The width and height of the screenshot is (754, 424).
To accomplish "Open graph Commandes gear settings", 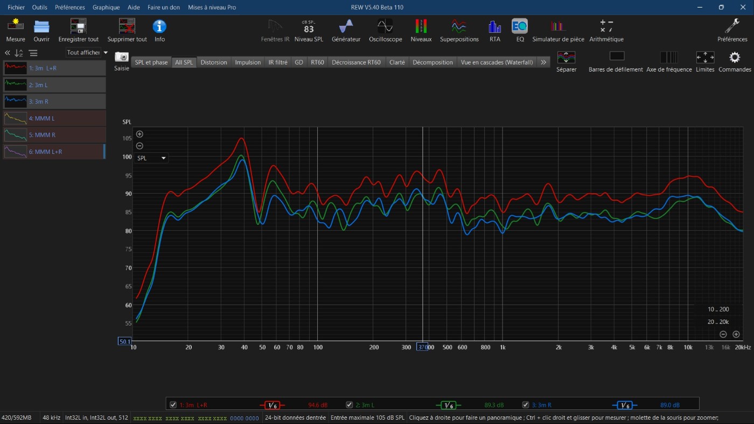I will 735,58.
